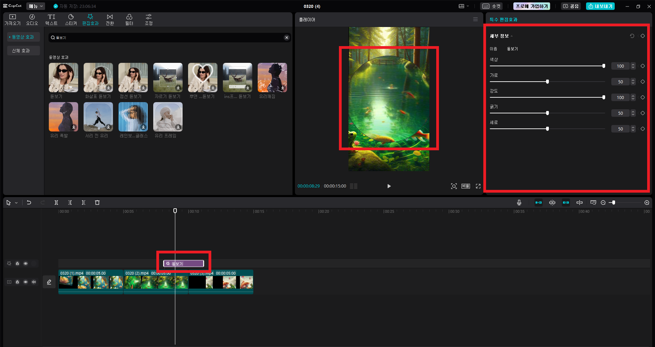Toggle keyframe for 가로 parameter
The image size is (655, 347).
643,82
